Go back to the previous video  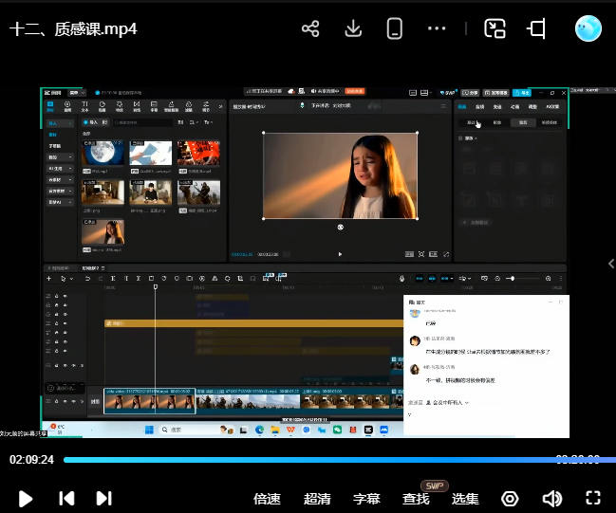click(x=66, y=499)
